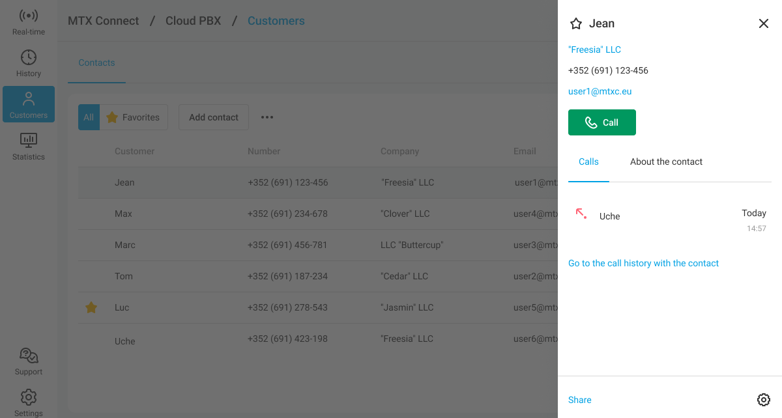Click the Share link in the panel
Screen dimensions: 782x418
(579, 400)
